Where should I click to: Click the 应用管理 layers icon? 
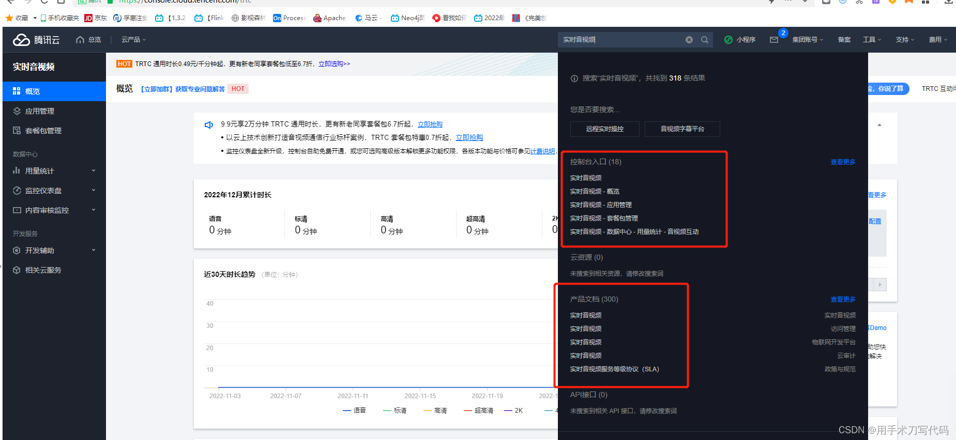(x=17, y=111)
